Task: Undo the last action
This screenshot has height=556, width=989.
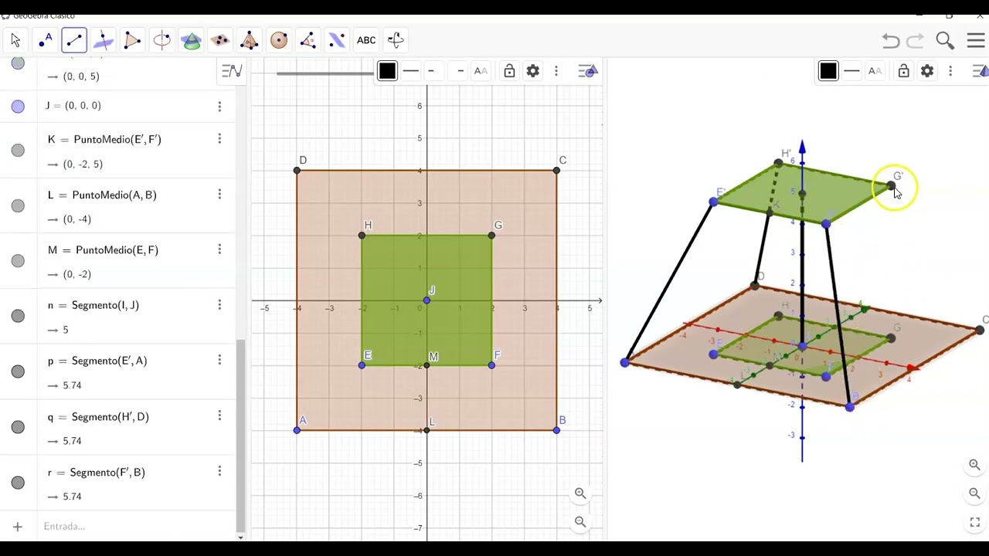Action: click(x=891, y=40)
